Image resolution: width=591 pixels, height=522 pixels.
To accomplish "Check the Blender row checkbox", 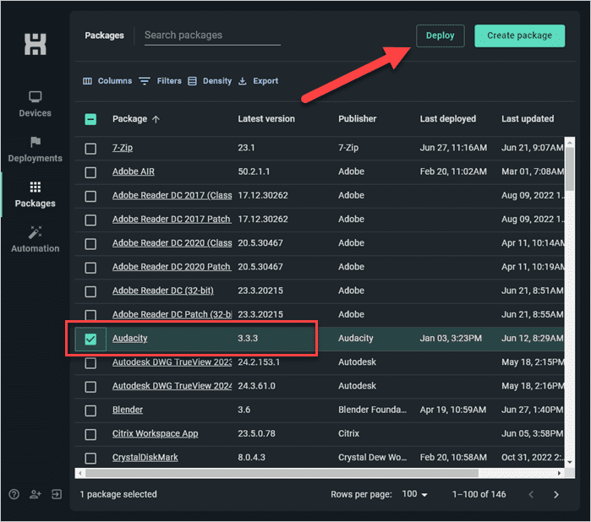I will 90,411.
